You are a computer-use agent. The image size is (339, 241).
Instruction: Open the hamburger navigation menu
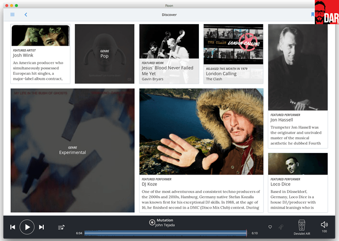(x=13, y=14)
